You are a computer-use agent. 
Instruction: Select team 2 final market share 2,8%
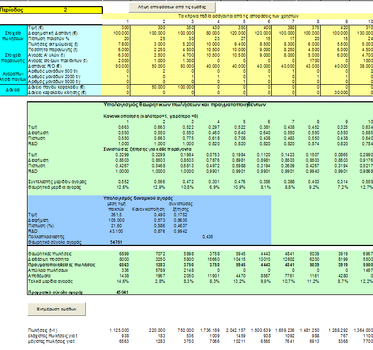pyautogui.click(x=160, y=281)
